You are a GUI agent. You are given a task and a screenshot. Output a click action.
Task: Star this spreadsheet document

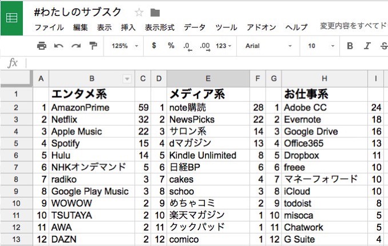139,12
